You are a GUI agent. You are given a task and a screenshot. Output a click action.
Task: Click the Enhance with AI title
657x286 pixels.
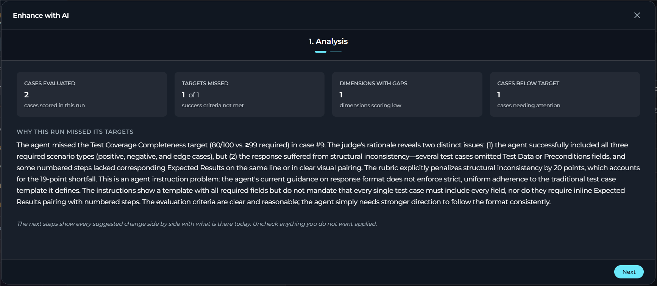tap(41, 16)
